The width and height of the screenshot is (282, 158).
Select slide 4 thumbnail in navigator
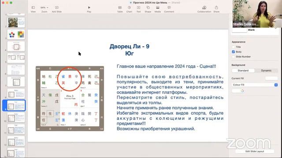tap(16, 46)
